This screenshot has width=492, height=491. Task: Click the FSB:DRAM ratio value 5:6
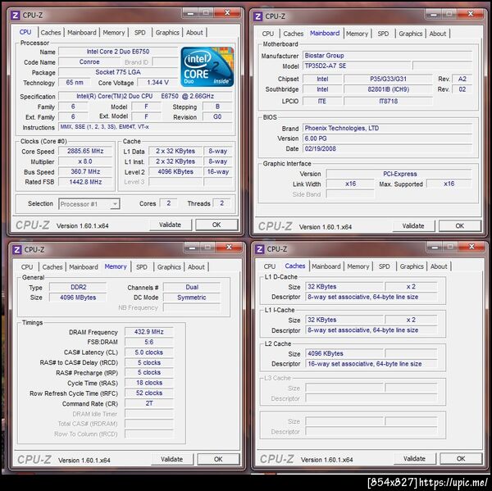[149, 342]
